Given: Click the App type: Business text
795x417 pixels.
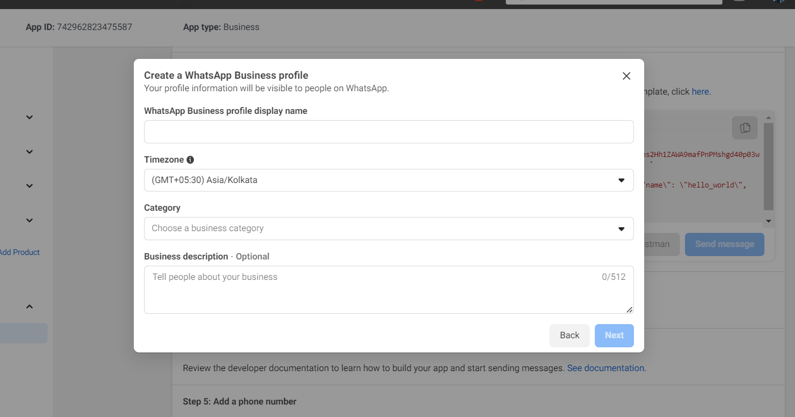Looking at the screenshot, I should pos(221,27).
